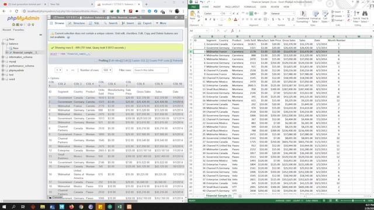Open the Number of rows dropdown
The width and height of the screenshot is (374, 210).
[107, 70]
